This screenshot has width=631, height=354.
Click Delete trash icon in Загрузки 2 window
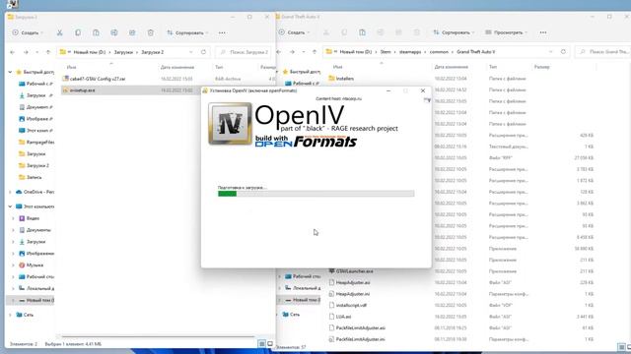pos(151,32)
